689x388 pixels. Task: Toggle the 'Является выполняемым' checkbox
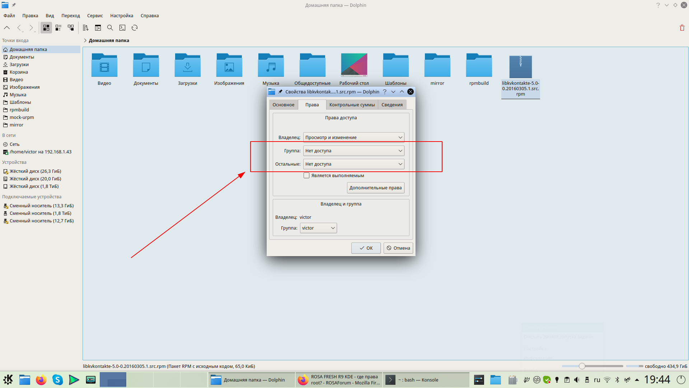click(306, 176)
